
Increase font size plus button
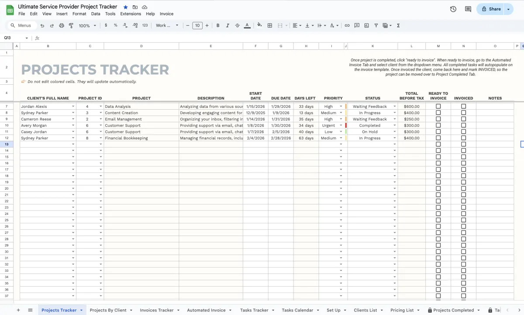[207, 25]
